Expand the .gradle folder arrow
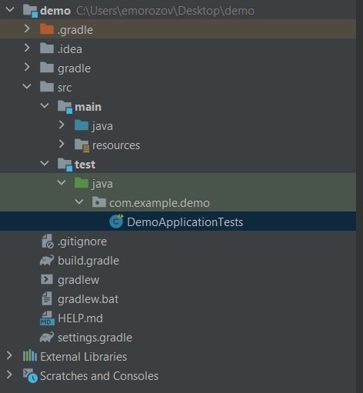Viewport: 363px width, 393px height. (x=27, y=28)
